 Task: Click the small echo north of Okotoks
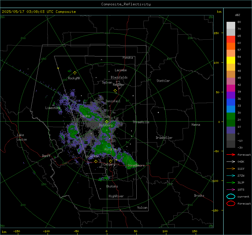[104, 178]
